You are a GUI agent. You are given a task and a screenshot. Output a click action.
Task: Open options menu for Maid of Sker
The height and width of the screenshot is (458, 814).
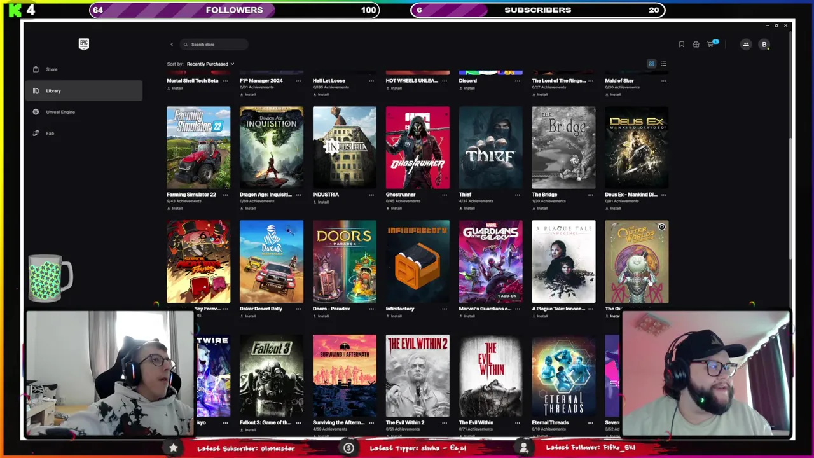pyautogui.click(x=664, y=81)
